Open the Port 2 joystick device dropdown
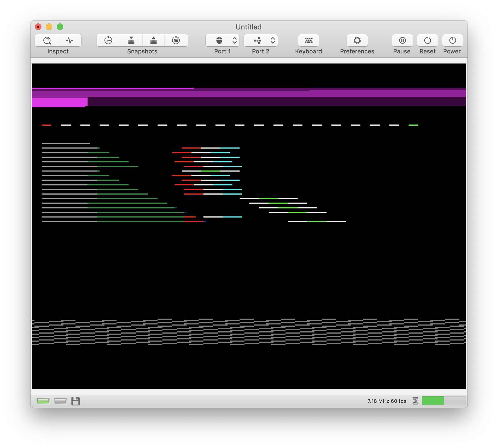The width and height of the screenshot is (498, 448). click(261, 41)
